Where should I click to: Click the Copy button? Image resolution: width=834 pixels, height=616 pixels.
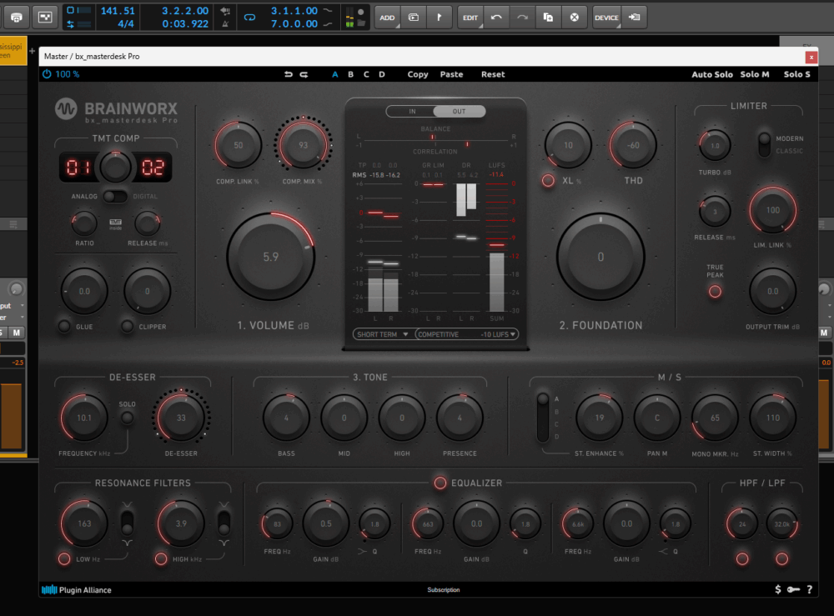coord(418,74)
